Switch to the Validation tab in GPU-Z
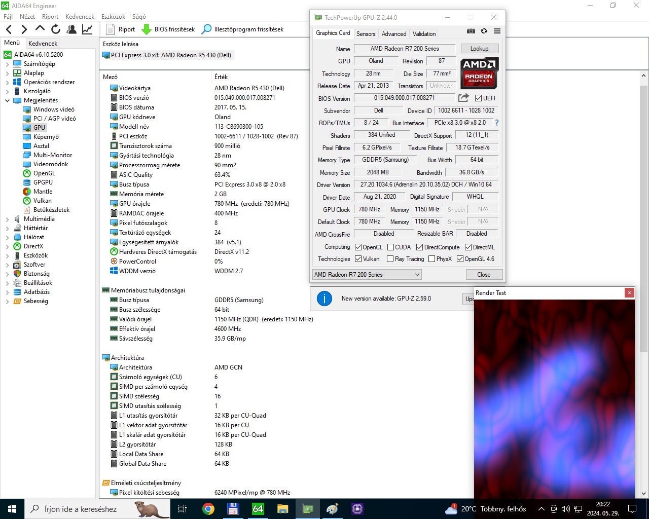 424,33
